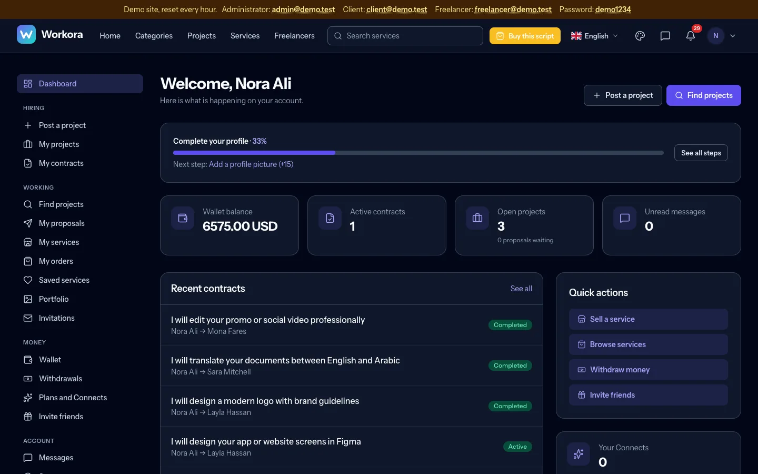The height and width of the screenshot is (474, 758).
Task: Open Freelancers in top navigation
Action: click(294, 36)
